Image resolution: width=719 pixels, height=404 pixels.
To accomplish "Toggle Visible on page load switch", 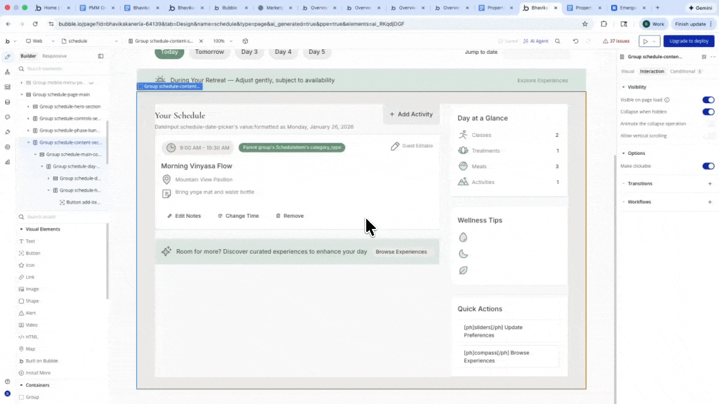I will coord(708,100).
